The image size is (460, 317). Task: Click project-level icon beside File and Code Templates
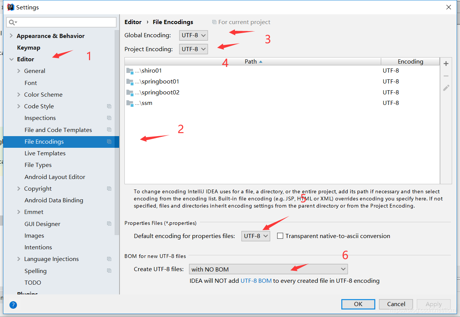(109, 130)
